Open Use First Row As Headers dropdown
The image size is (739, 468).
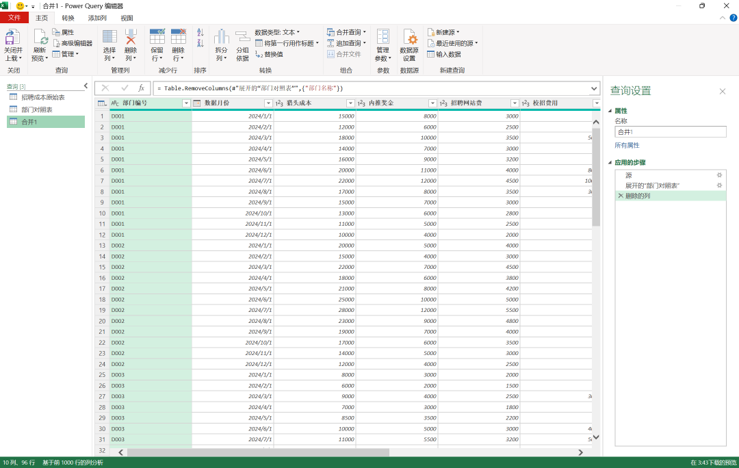click(x=287, y=43)
